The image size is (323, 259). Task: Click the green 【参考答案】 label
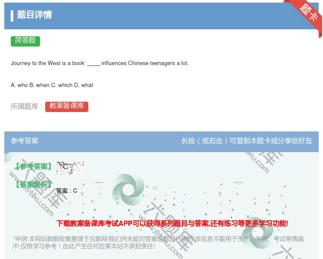pos(34,166)
